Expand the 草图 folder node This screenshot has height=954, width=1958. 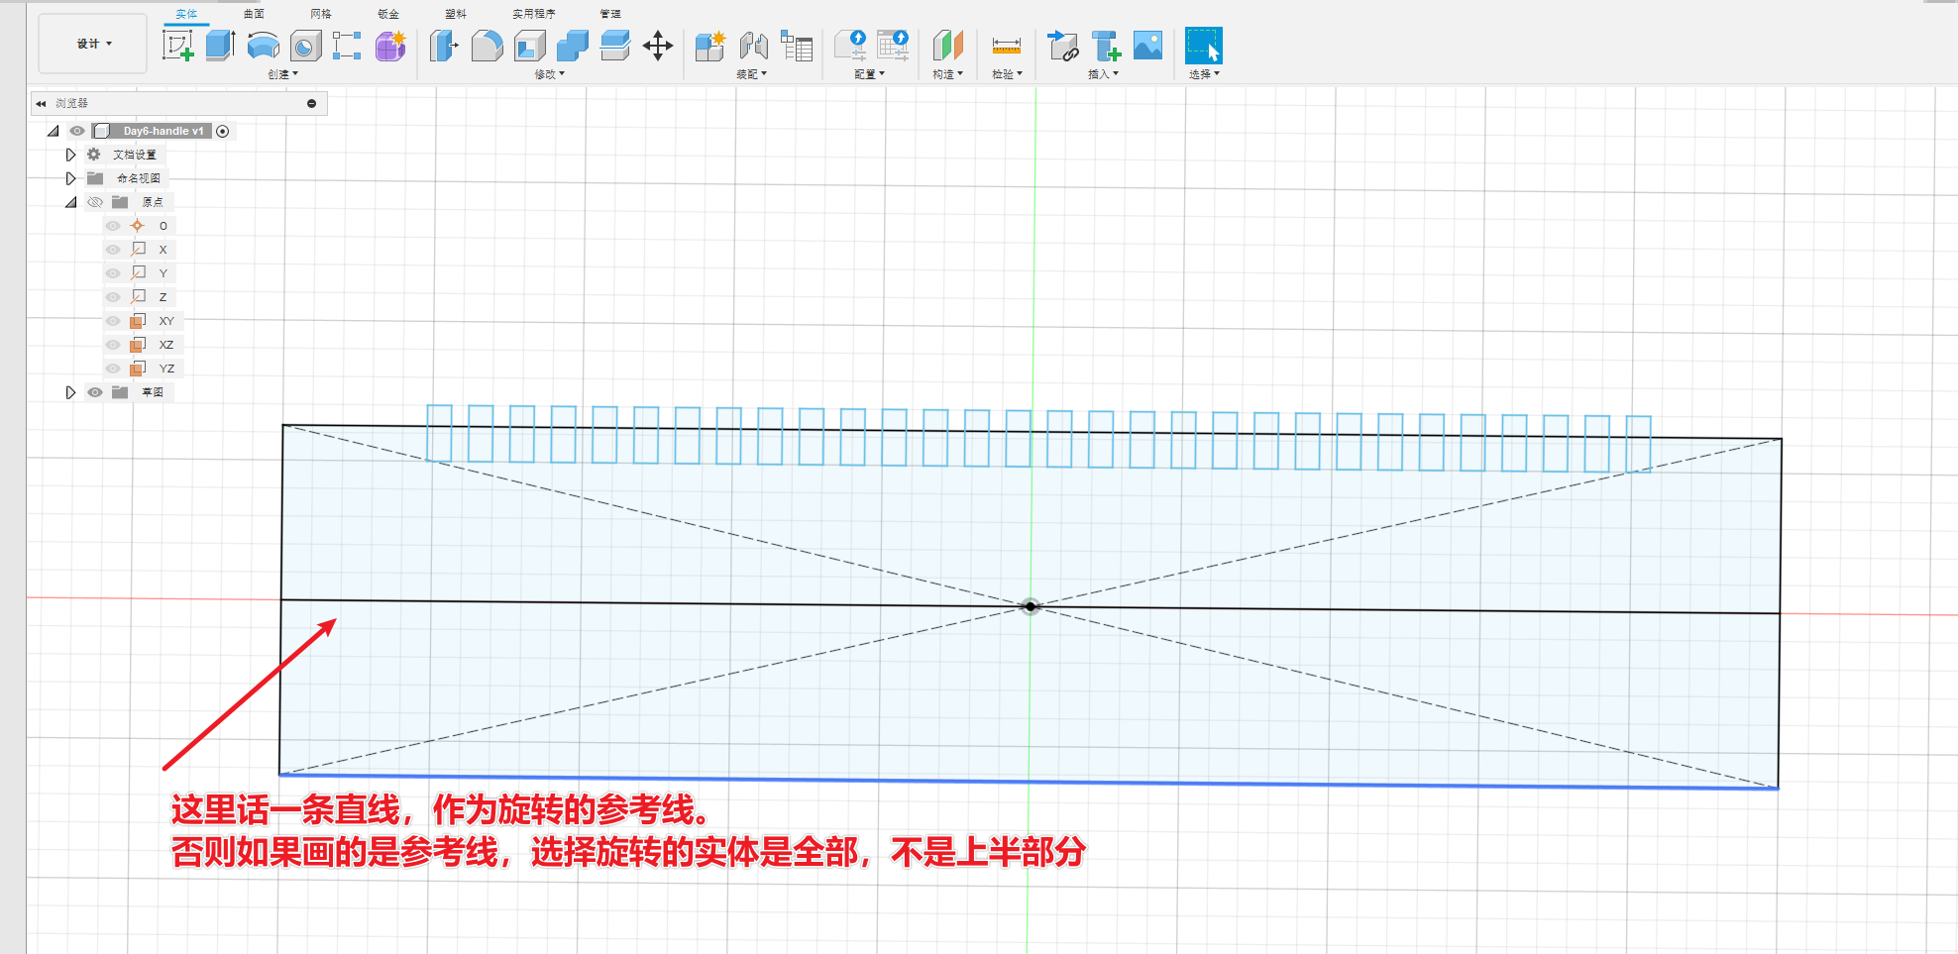coord(70,392)
